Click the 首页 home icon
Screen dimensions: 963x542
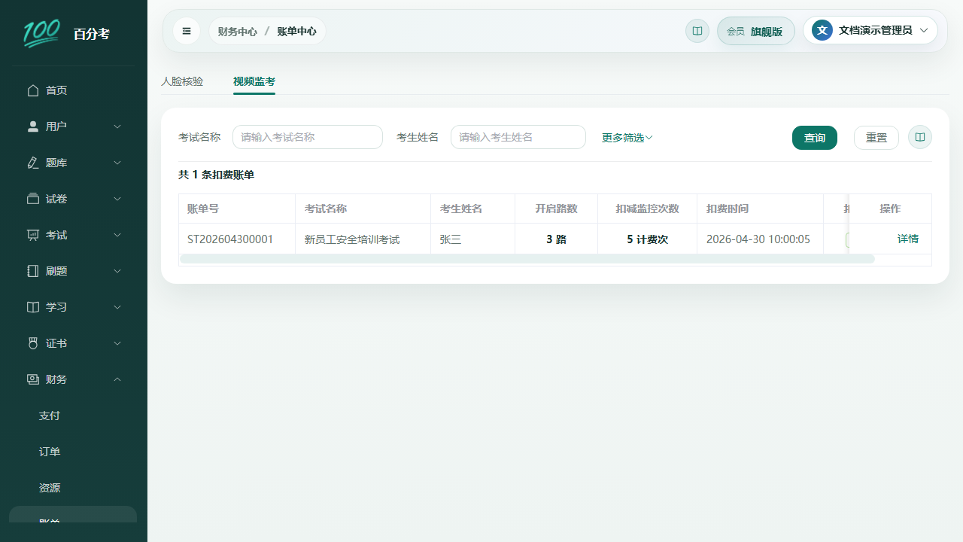[33, 90]
